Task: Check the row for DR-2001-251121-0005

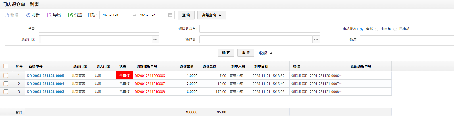Action: click(6, 76)
